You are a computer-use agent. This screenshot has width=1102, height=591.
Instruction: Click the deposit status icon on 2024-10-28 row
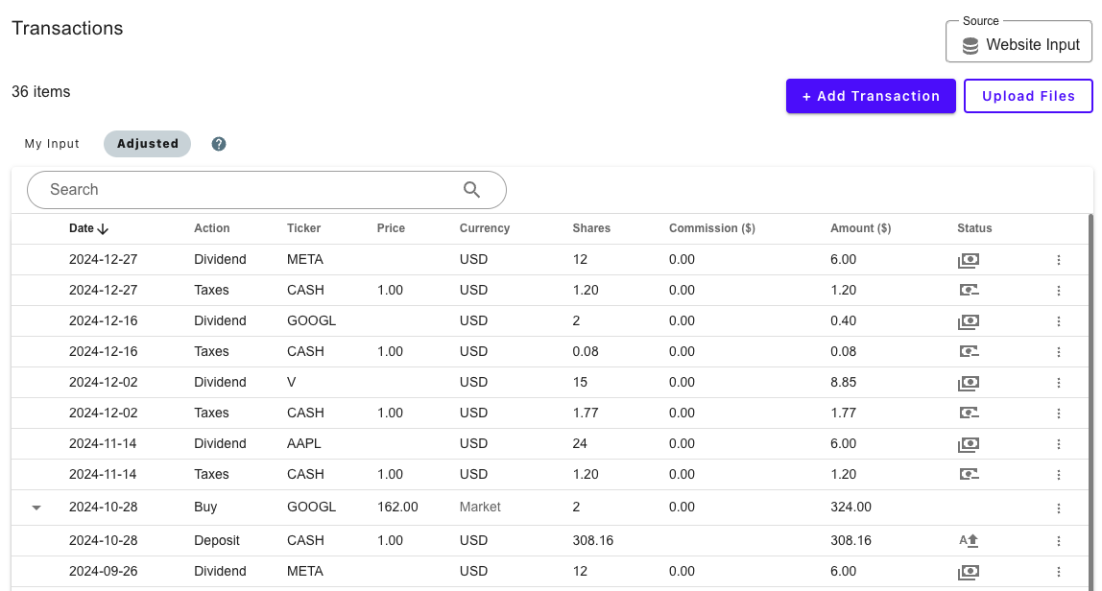tap(968, 540)
